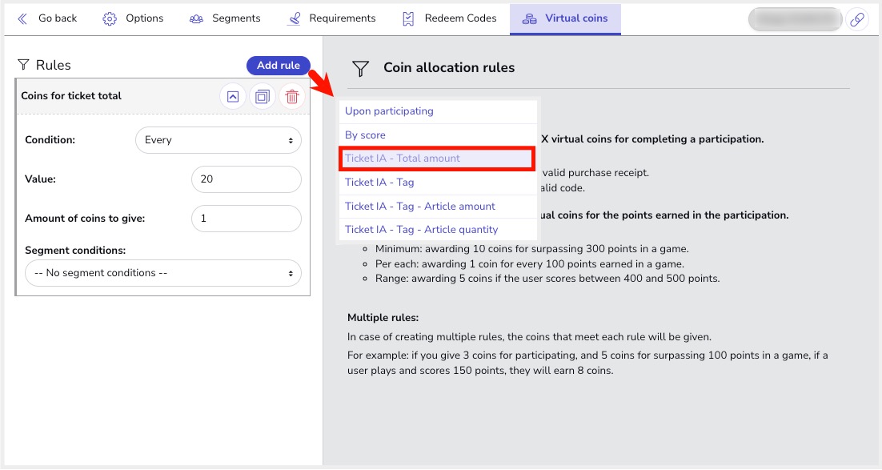Switch to the Requirements tab
Screen dimensions: 882x470
click(331, 18)
